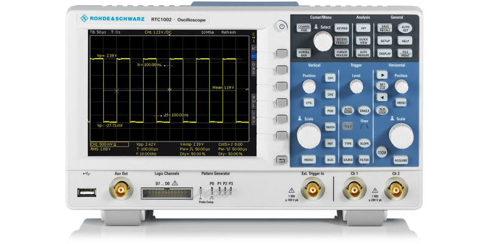Toggle the trigger SLOPE button
Screen dimensions: 489x244
364,143
